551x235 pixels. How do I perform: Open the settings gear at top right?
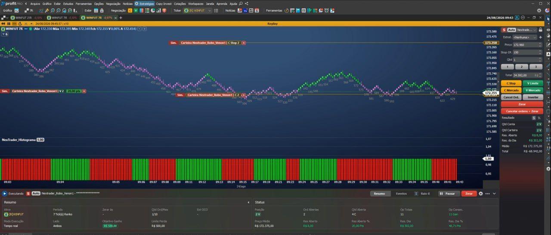click(x=539, y=10)
